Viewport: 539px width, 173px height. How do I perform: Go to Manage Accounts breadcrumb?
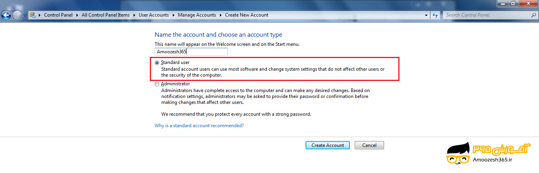197,15
